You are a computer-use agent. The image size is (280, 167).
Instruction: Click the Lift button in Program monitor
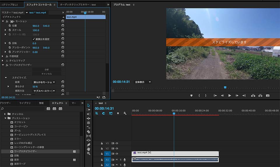pyautogui.click(x=253, y=96)
